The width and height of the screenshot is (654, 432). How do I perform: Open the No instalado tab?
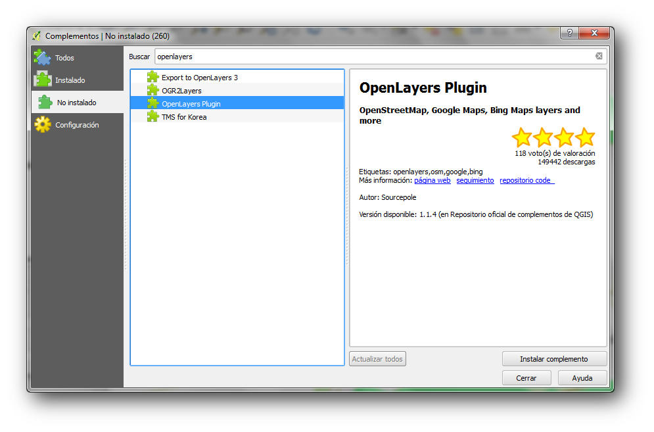(x=78, y=103)
